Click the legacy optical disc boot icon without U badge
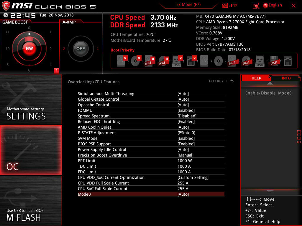 coord(218,61)
